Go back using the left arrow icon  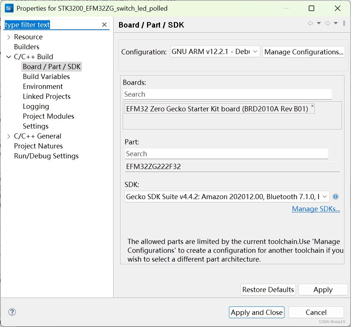click(311, 23)
